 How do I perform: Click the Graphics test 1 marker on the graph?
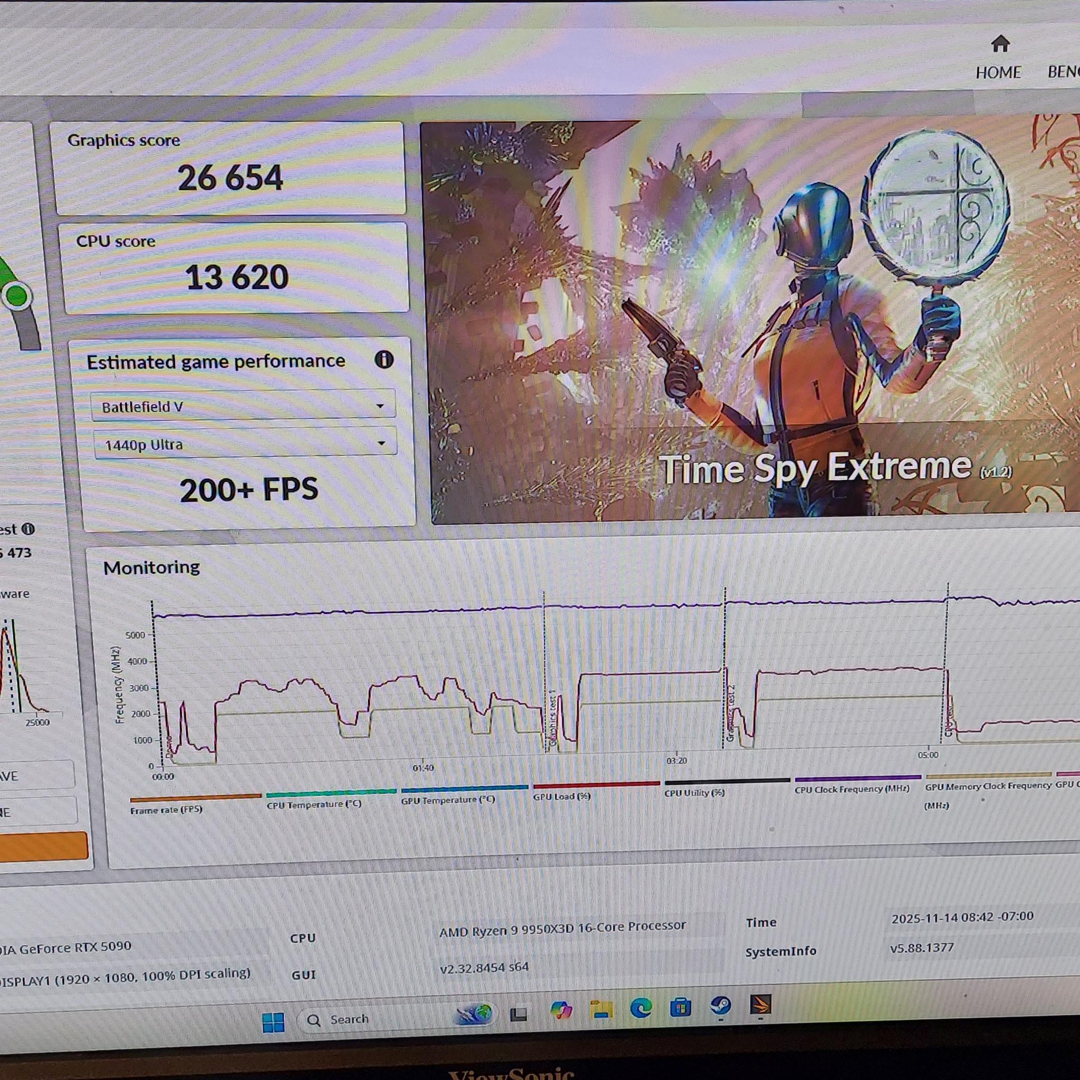(552, 718)
